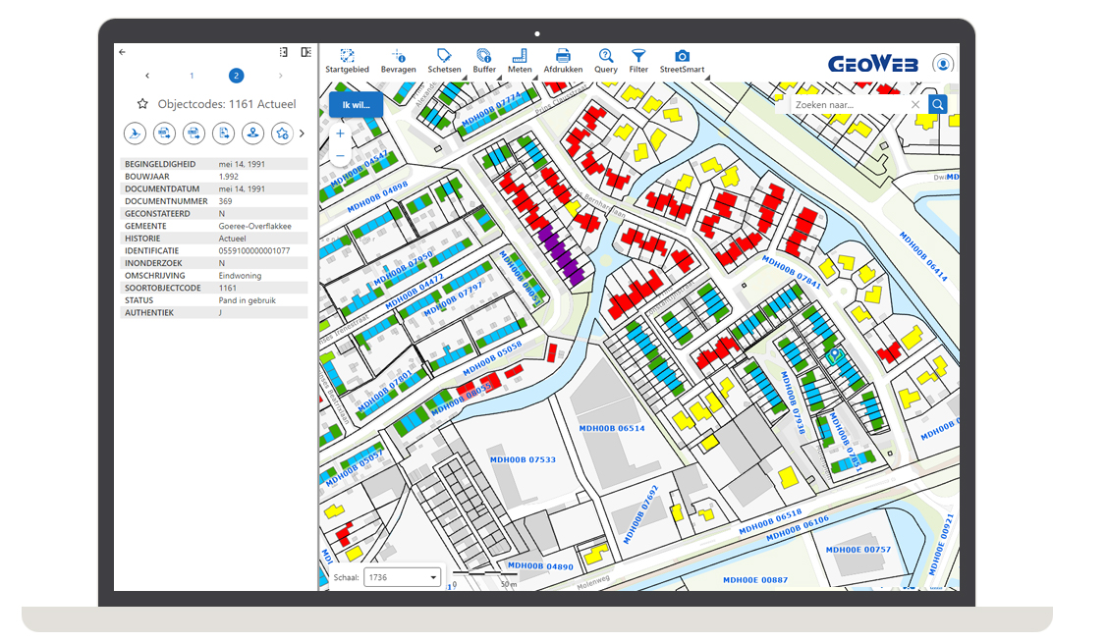This screenshot has width=1107, height=642.
Task: Click the SOORTOBJECTCODE value 1161
Action: click(x=227, y=288)
